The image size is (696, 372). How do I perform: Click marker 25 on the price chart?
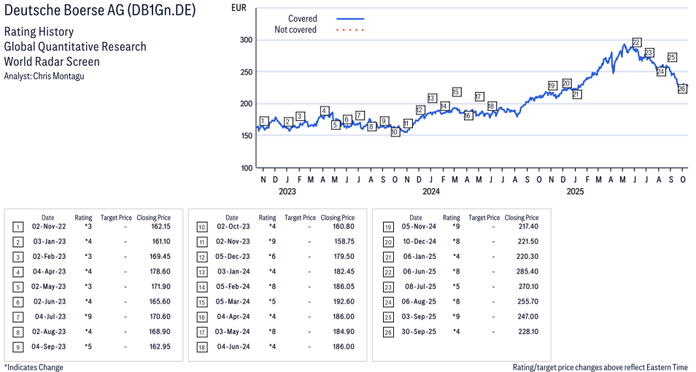click(x=672, y=57)
